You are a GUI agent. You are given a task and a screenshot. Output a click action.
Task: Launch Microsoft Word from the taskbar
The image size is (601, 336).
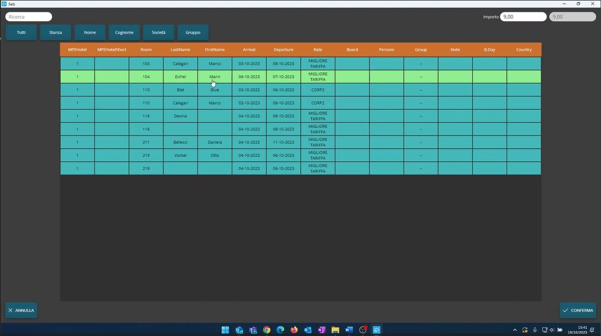click(x=349, y=330)
